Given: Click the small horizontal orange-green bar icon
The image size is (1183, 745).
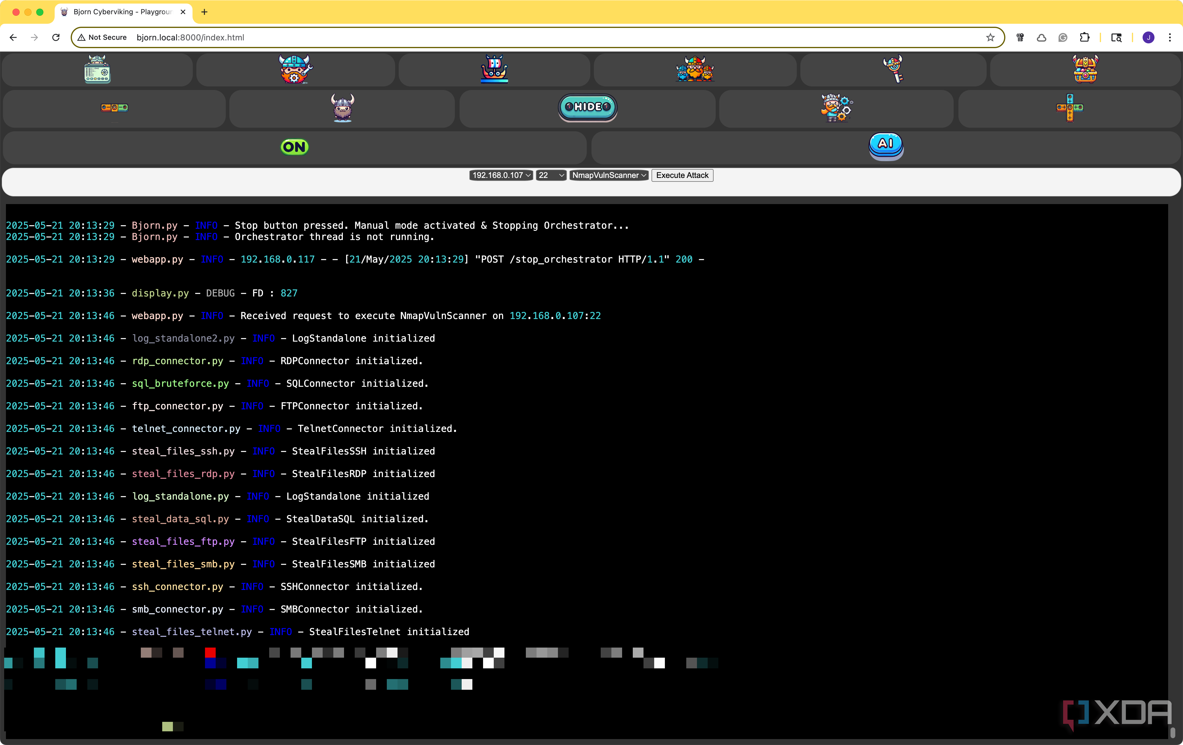Looking at the screenshot, I should coord(114,108).
